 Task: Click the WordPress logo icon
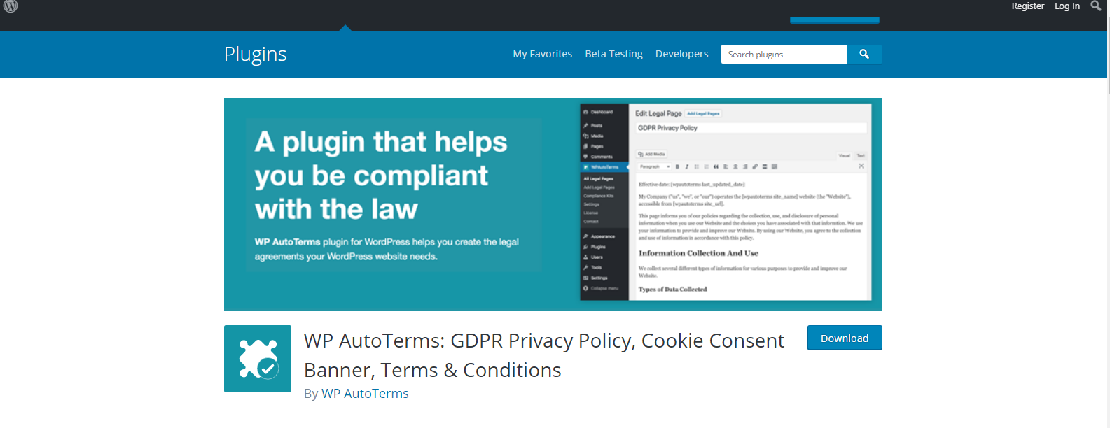tap(11, 6)
